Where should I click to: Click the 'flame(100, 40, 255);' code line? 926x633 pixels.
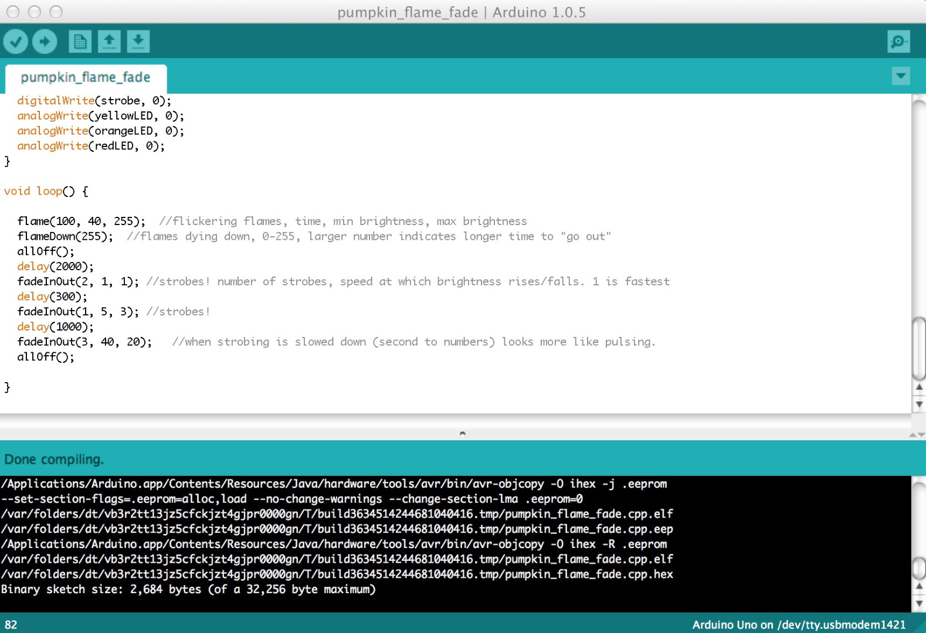pyautogui.click(x=81, y=221)
